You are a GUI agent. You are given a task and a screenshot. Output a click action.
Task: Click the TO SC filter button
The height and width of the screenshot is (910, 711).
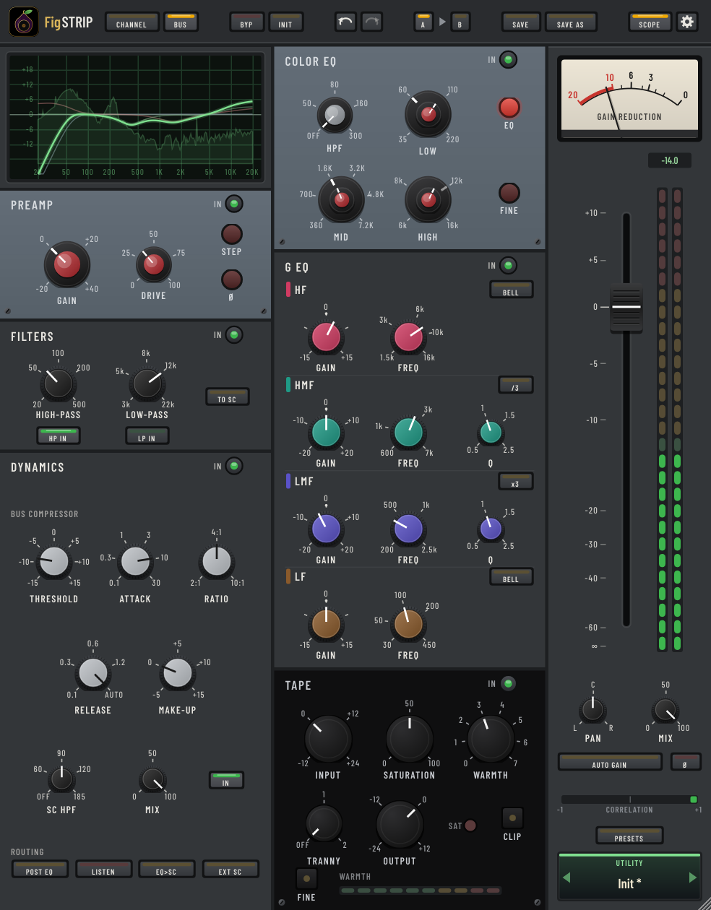[227, 396]
